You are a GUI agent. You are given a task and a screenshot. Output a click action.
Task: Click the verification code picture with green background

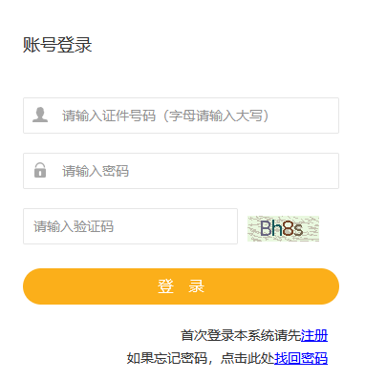(283, 228)
